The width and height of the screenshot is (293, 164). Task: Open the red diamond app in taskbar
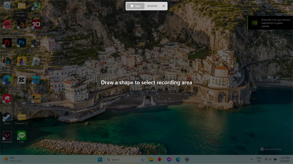[x=160, y=160]
